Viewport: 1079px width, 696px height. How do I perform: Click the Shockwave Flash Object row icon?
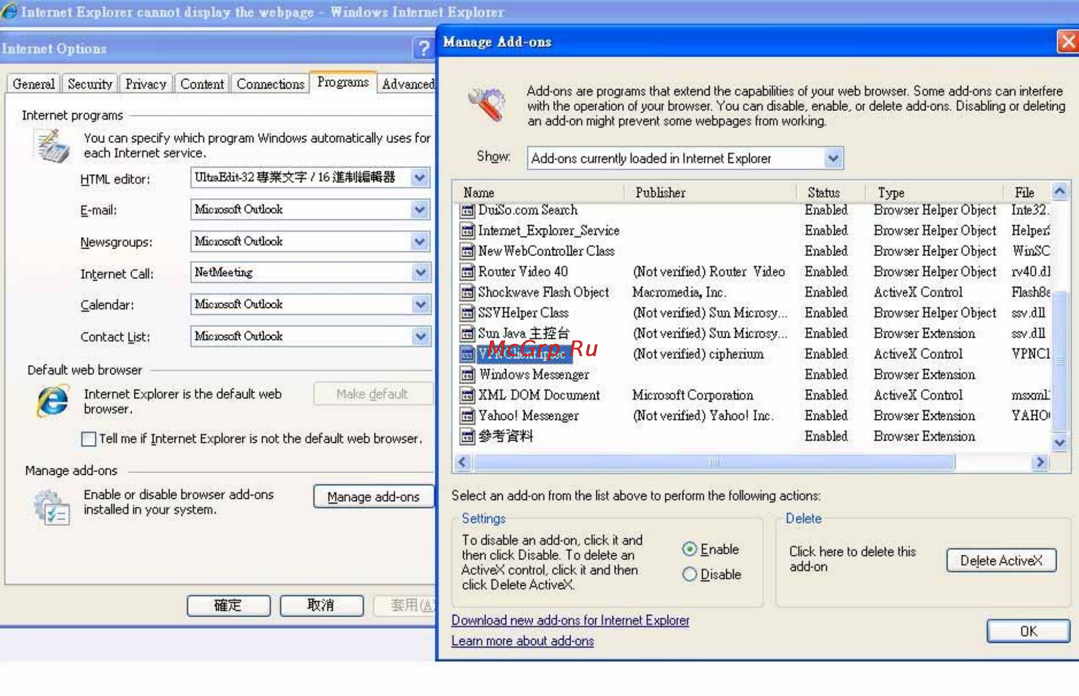[467, 292]
